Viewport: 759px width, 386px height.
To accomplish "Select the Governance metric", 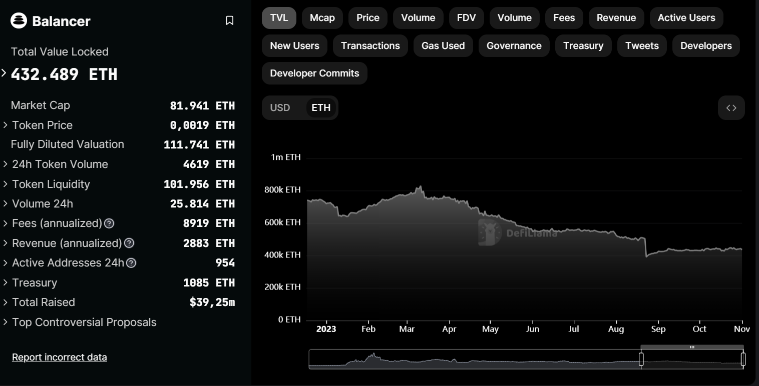I will coord(514,45).
